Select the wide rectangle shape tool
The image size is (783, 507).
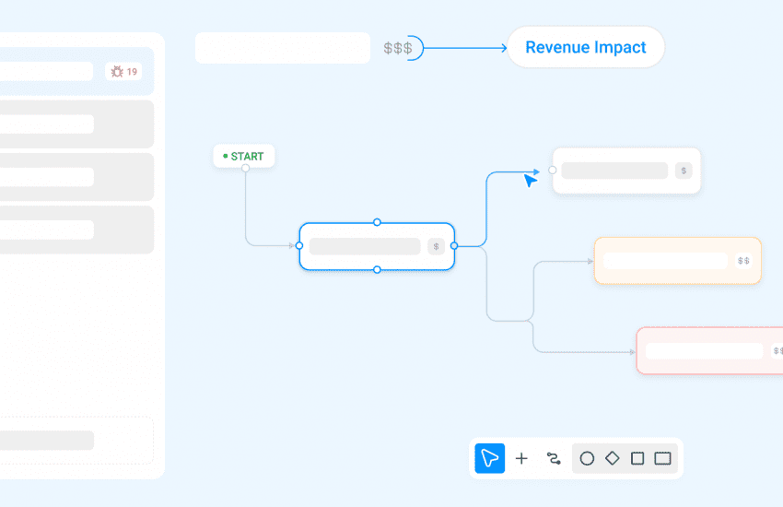click(x=662, y=458)
